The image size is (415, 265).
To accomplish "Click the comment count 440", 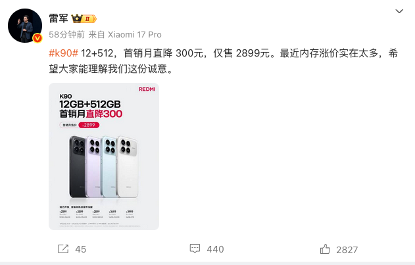I will 215,249.
